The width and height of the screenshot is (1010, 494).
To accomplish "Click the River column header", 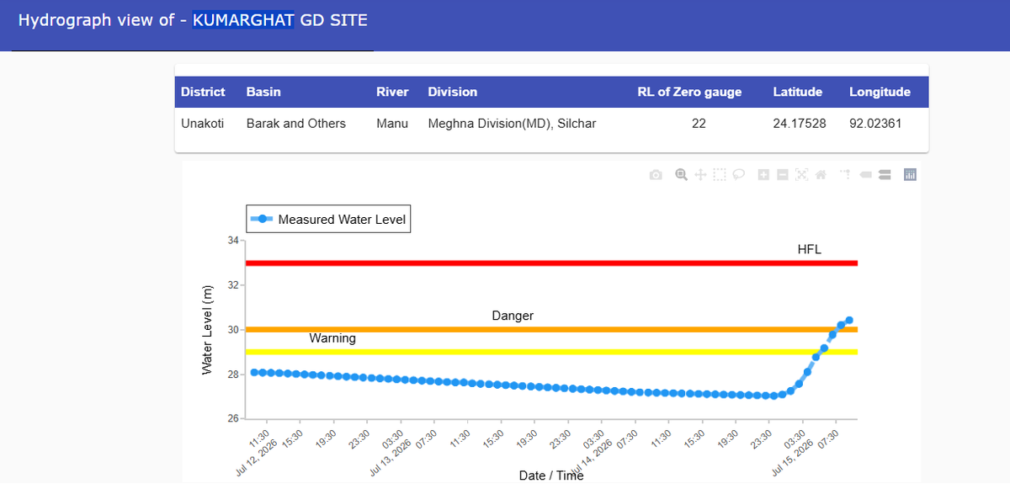I will pyautogui.click(x=392, y=92).
